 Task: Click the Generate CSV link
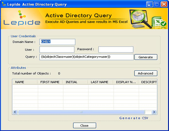click(x=134, y=118)
